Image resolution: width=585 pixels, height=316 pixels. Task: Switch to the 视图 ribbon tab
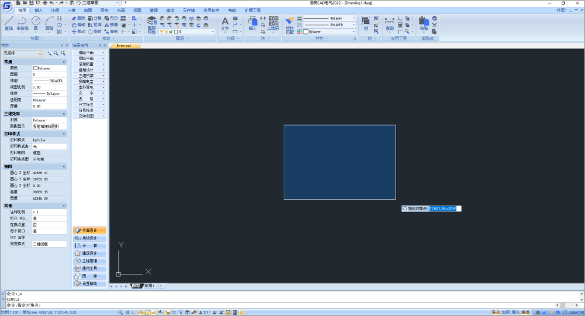tap(137, 11)
